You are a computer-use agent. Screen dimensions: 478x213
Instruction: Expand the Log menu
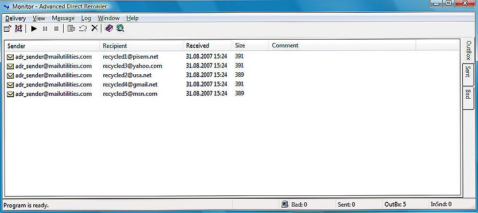86,18
